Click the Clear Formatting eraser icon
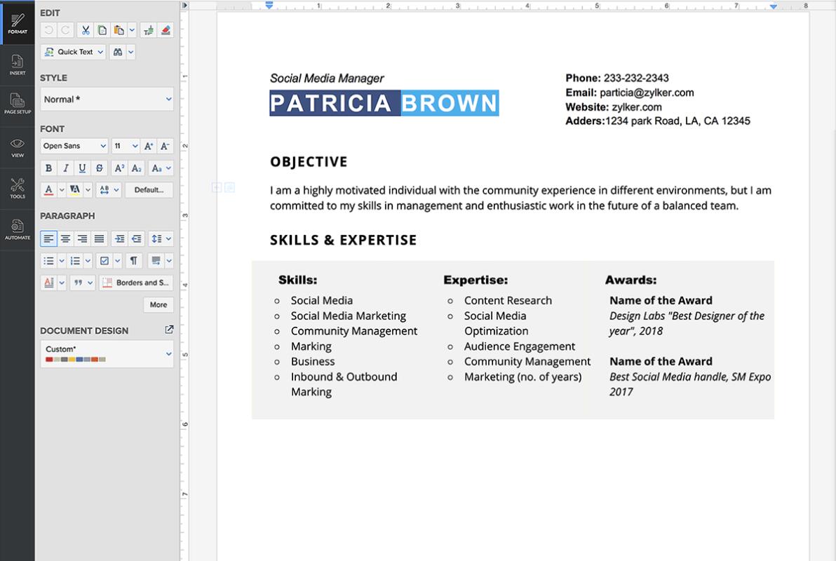Viewport: 836px width, 561px height. 166,30
